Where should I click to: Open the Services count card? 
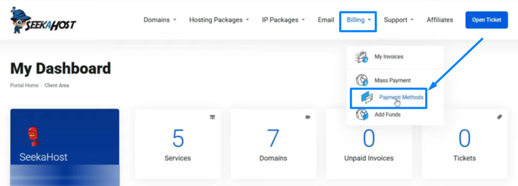point(178,144)
